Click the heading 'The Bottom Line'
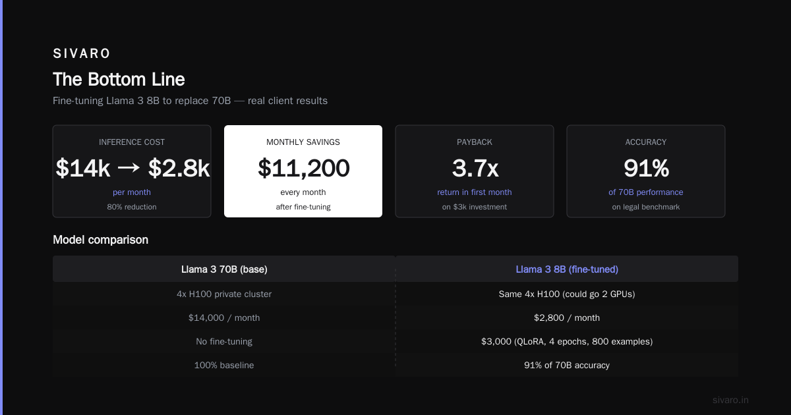 point(119,80)
